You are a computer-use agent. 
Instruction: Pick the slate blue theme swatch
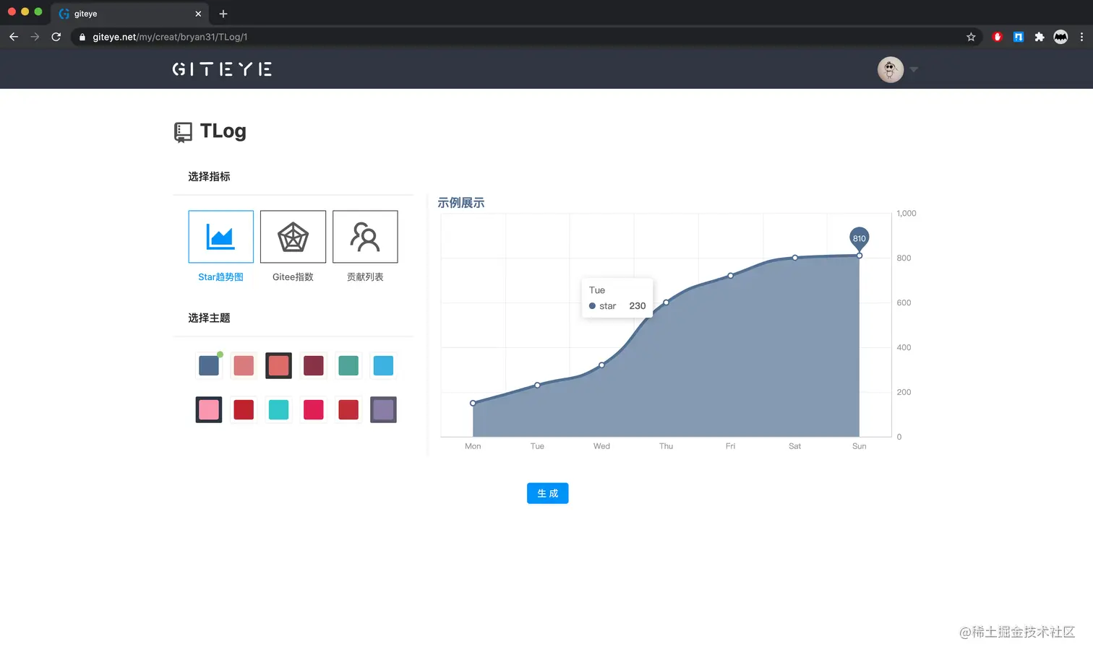point(209,365)
